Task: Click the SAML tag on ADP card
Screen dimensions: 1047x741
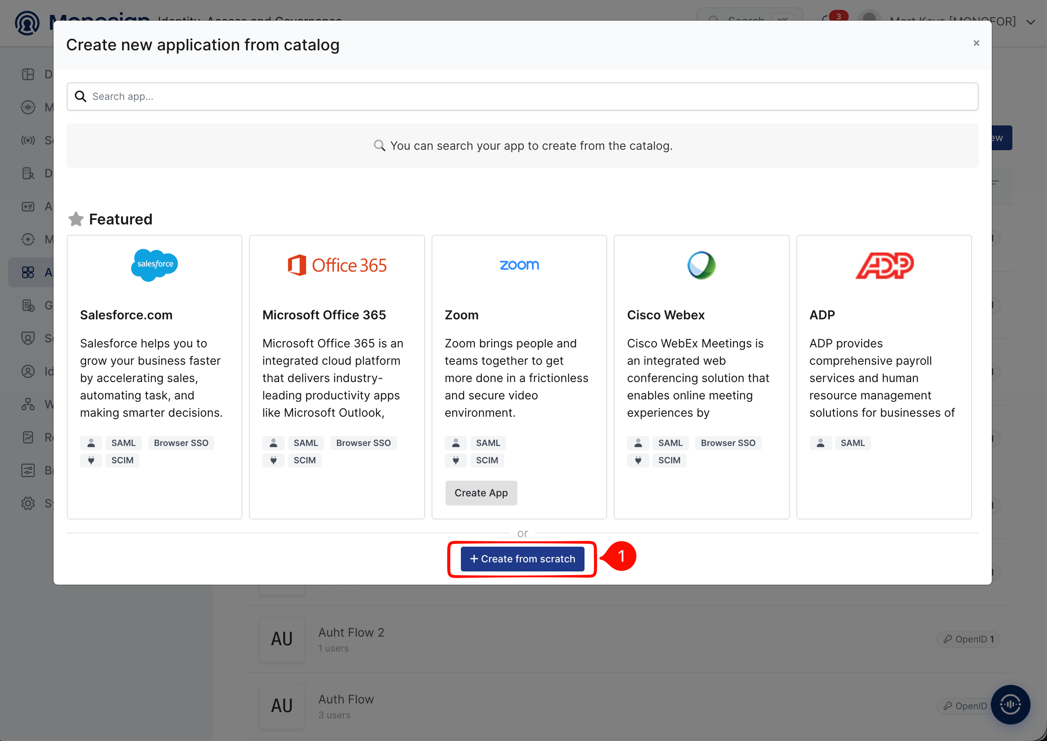Action: [x=853, y=443]
